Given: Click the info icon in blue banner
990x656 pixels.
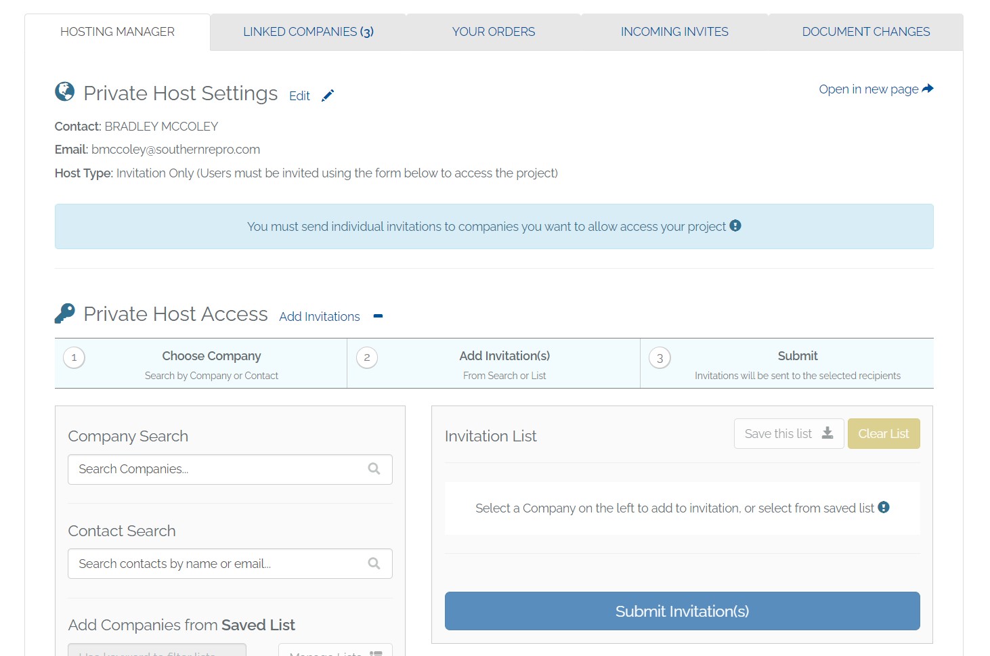Looking at the screenshot, I should [735, 225].
